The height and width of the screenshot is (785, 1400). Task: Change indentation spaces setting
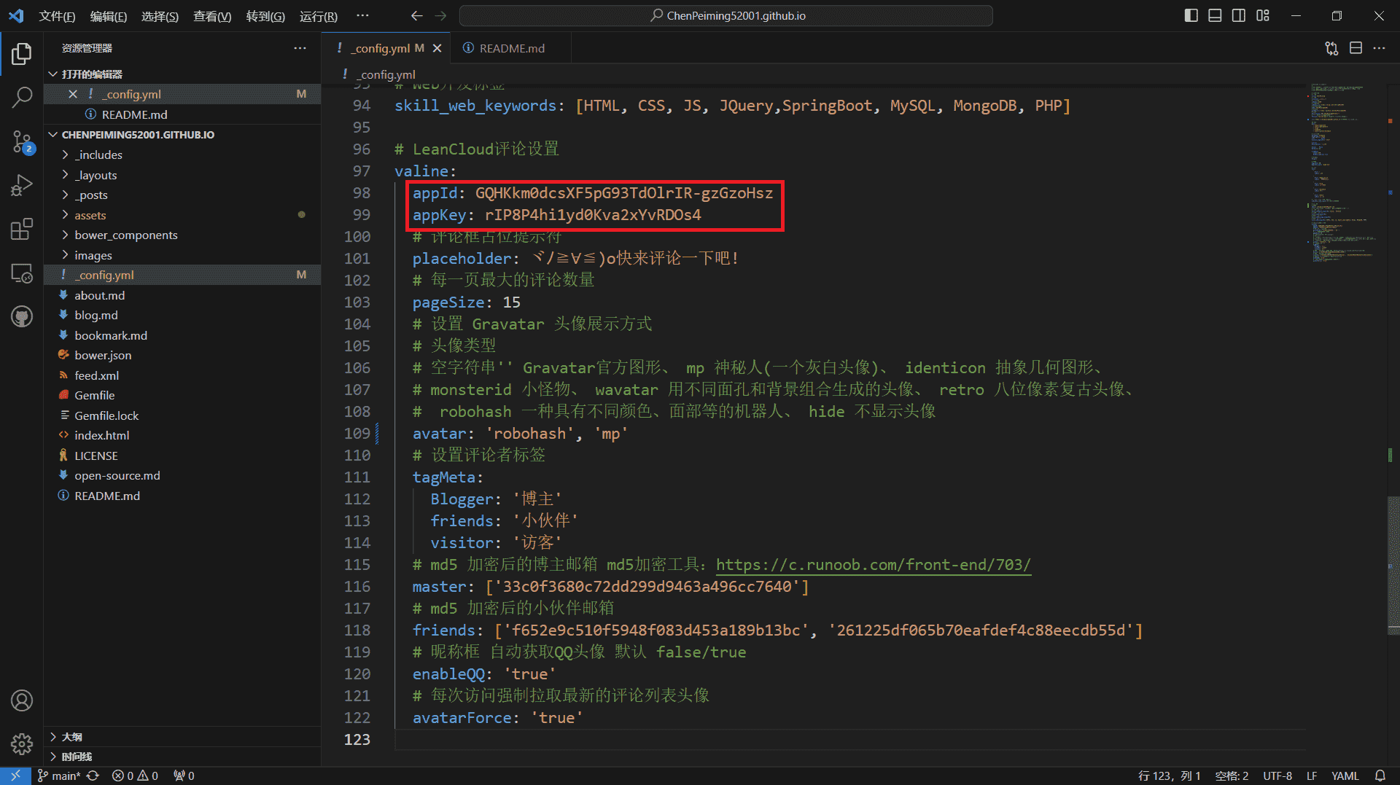[1232, 776]
